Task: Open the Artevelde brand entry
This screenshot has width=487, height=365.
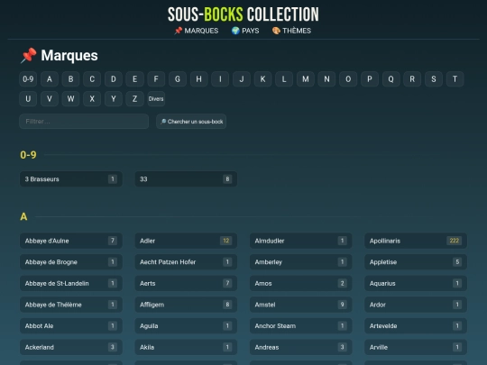Action: click(x=416, y=326)
